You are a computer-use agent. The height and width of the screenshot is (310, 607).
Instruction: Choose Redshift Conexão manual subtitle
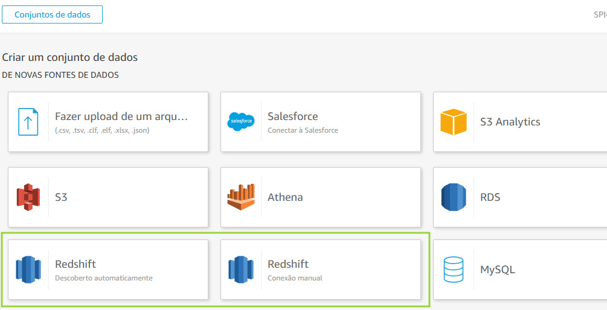click(x=295, y=278)
